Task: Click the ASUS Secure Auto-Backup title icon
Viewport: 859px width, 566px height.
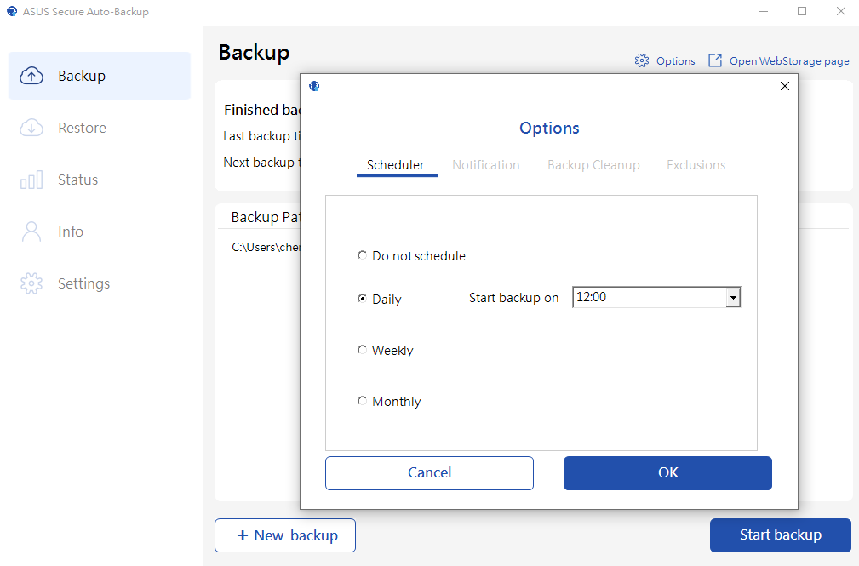Action: click(x=12, y=11)
